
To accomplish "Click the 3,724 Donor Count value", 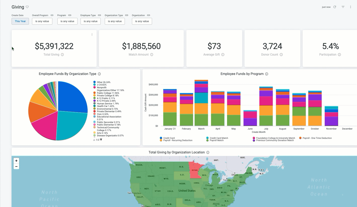I will [x=272, y=46].
